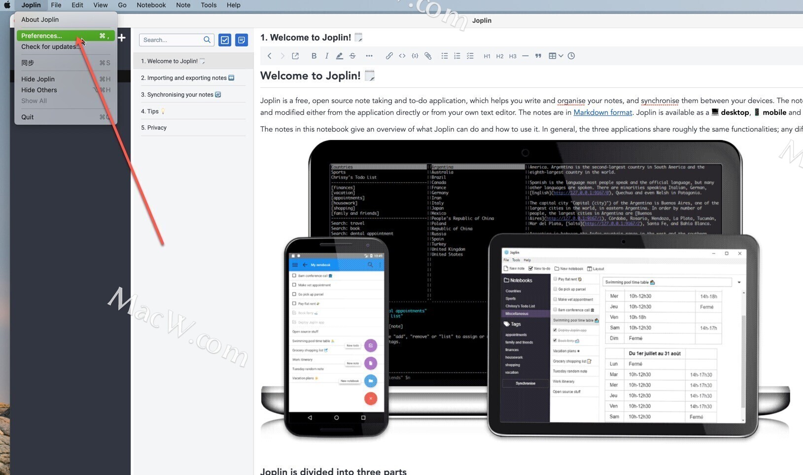The image size is (803, 475).
Task: Expand the table dropdown chevron in toolbar
Action: pos(561,56)
